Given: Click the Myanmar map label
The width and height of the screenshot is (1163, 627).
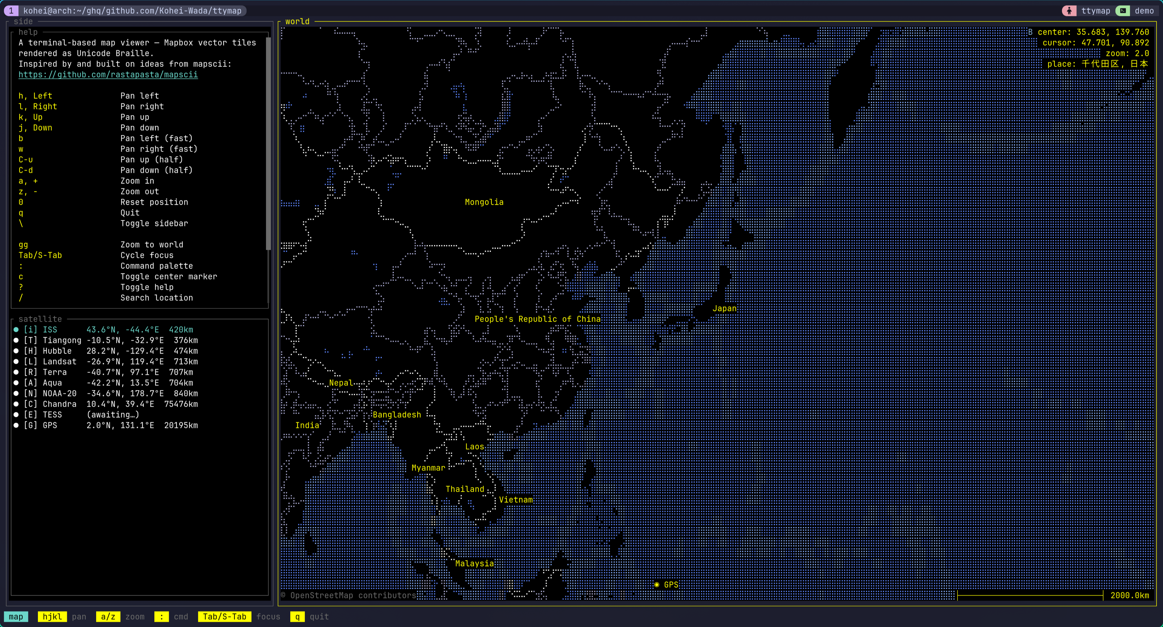Looking at the screenshot, I should coord(428,468).
